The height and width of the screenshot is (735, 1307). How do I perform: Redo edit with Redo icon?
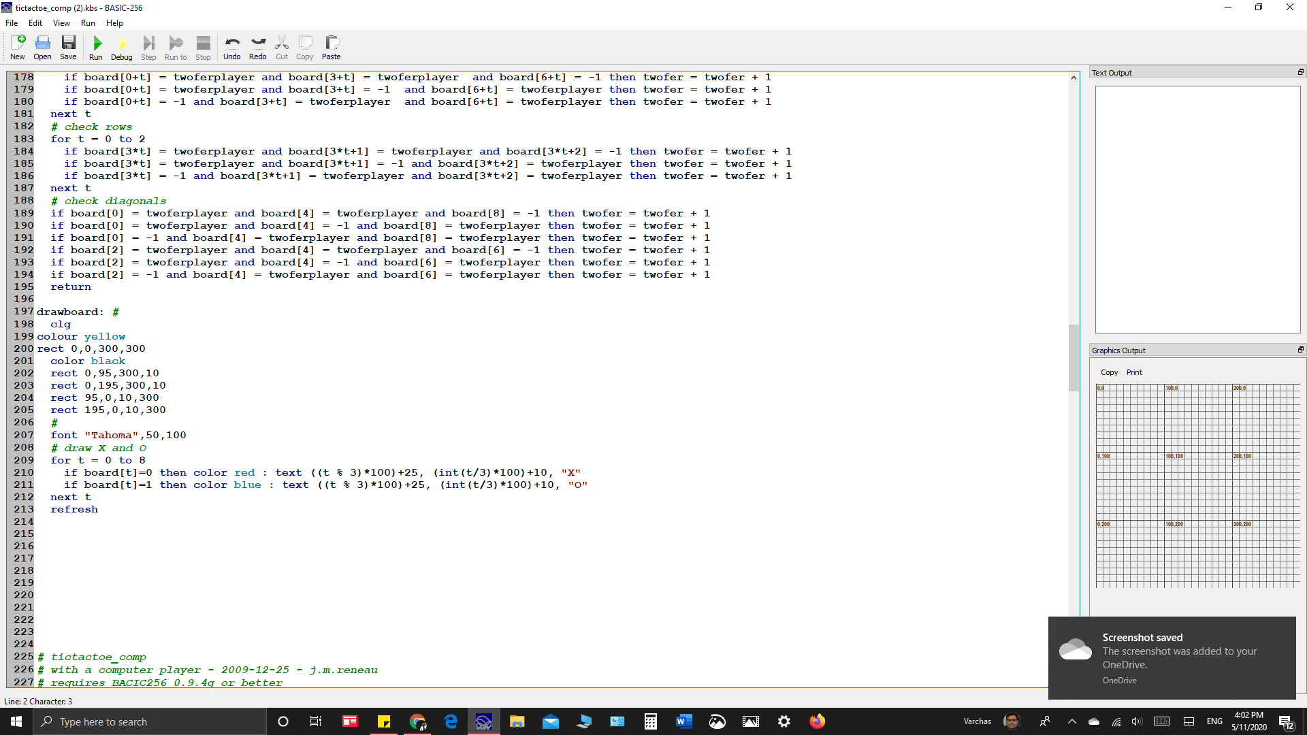[x=258, y=48]
